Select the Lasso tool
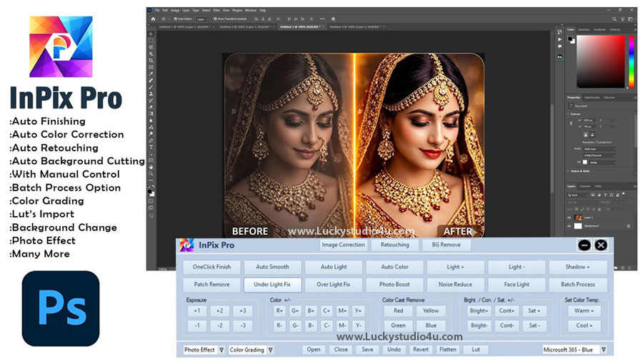643x361 pixels. [x=151, y=47]
